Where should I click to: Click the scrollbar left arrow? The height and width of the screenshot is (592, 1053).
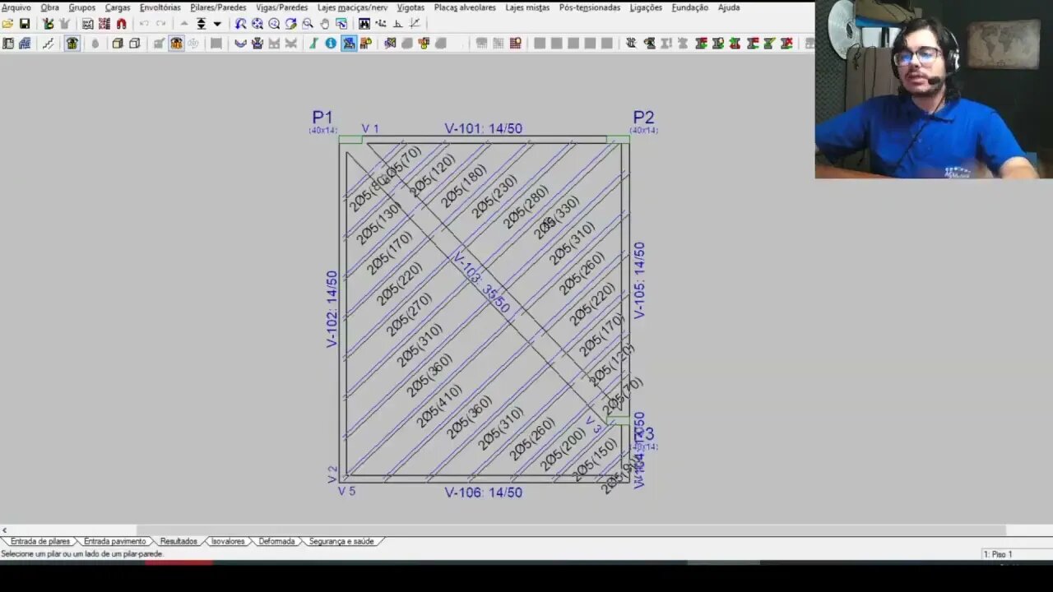tap(4, 530)
